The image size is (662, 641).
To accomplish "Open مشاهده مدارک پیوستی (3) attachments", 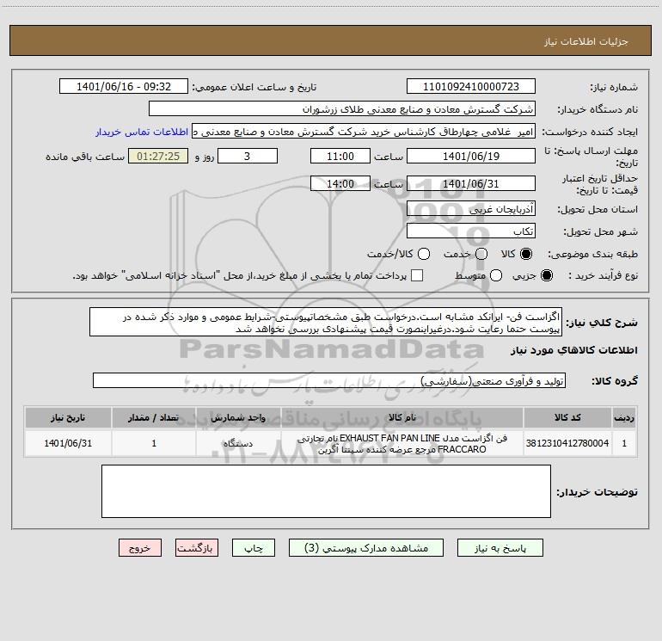I will 366,548.
